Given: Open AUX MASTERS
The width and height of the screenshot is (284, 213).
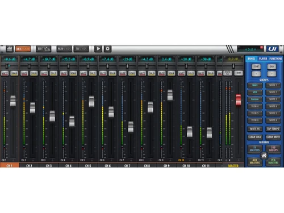Looking at the screenshot, I should [x=254, y=161].
